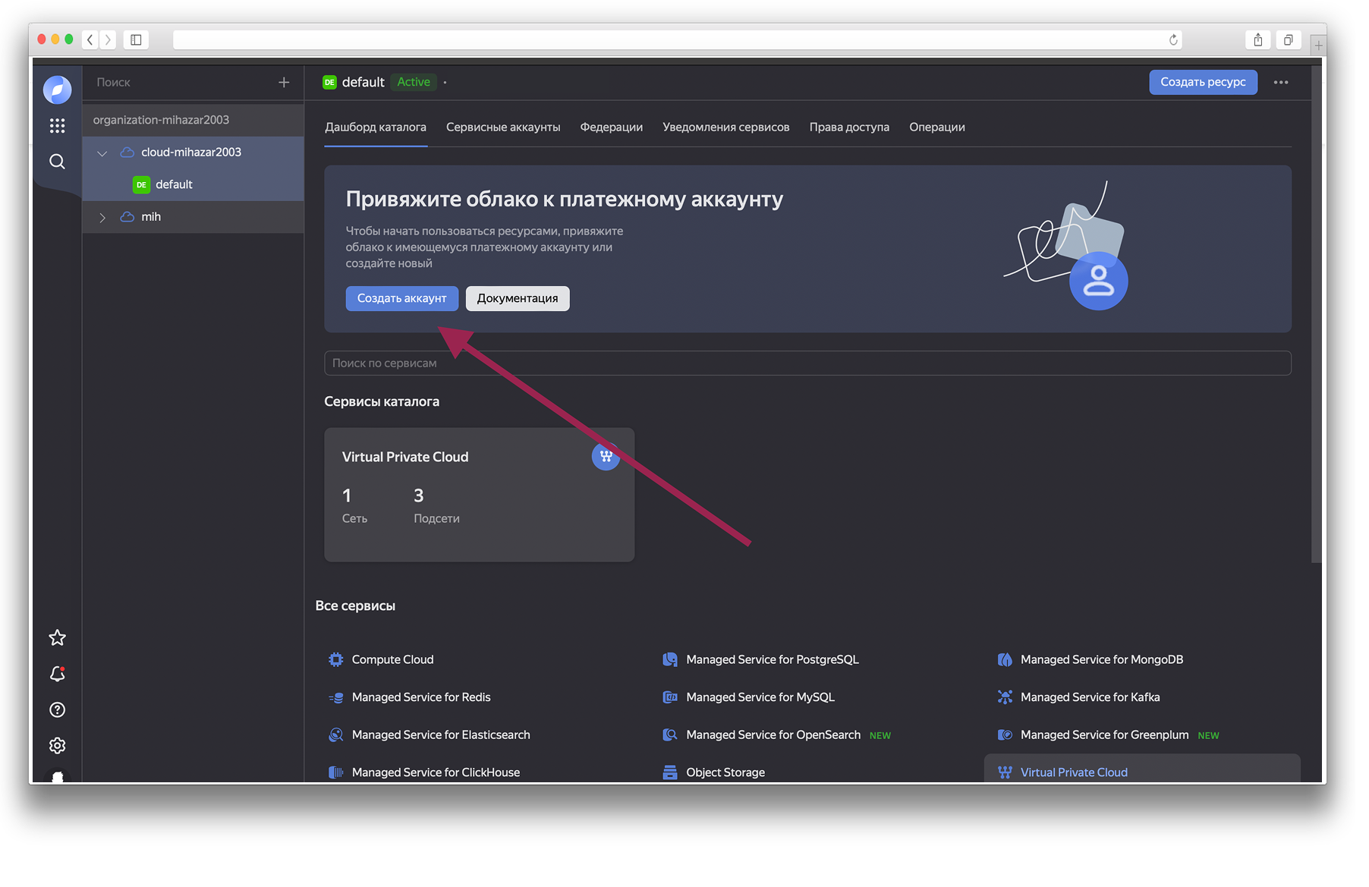The width and height of the screenshot is (1369, 887).
Task: Collapse the cloud-mihazar2003 tree node
Action: click(102, 153)
